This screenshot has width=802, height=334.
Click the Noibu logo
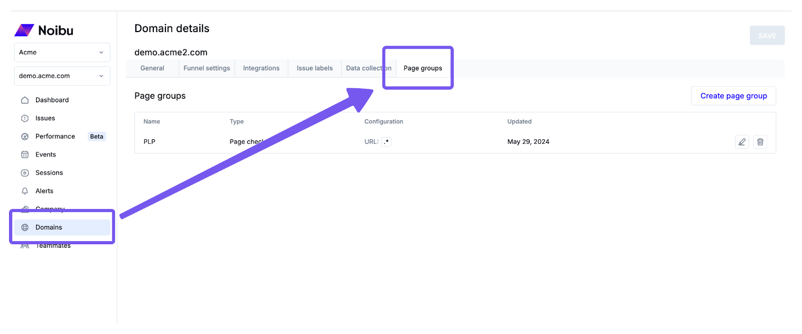click(44, 31)
